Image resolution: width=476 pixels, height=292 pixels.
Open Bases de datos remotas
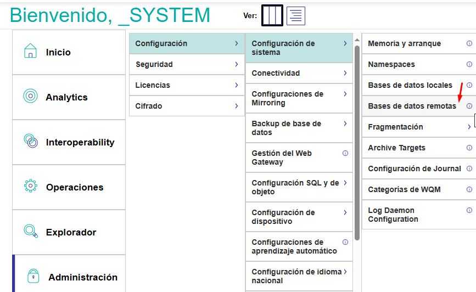412,106
